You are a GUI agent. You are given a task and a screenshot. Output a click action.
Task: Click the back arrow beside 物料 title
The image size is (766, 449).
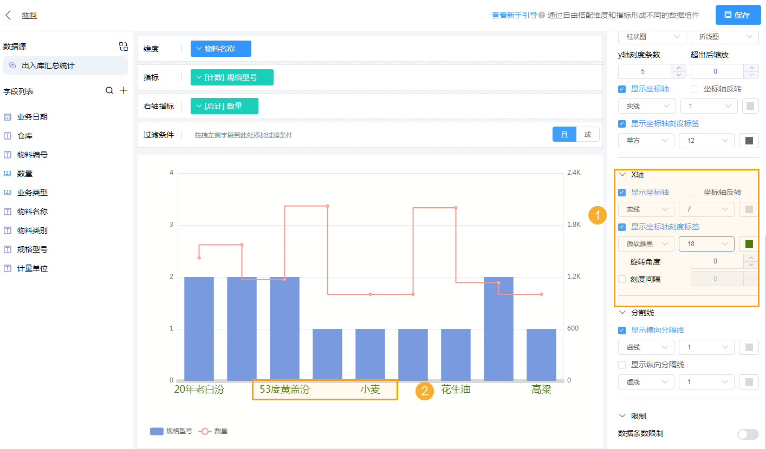pos(8,16)
